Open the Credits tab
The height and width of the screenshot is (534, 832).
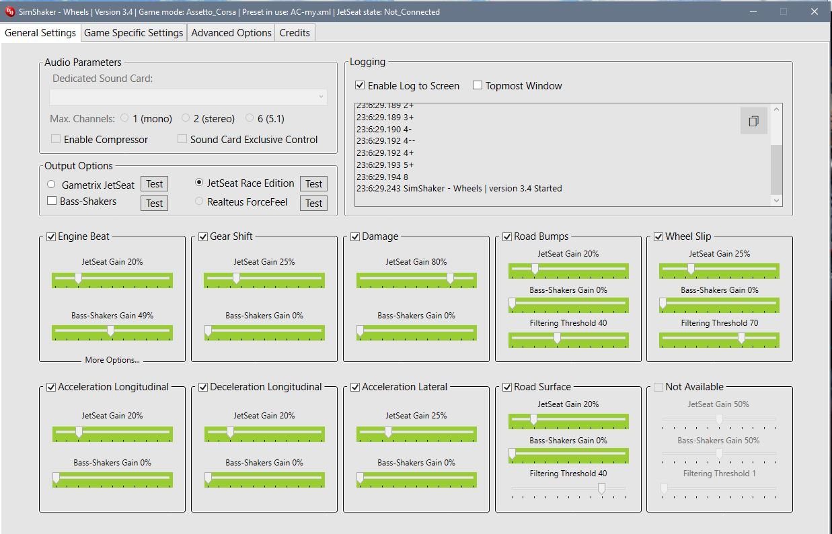(x=295, y=33)
